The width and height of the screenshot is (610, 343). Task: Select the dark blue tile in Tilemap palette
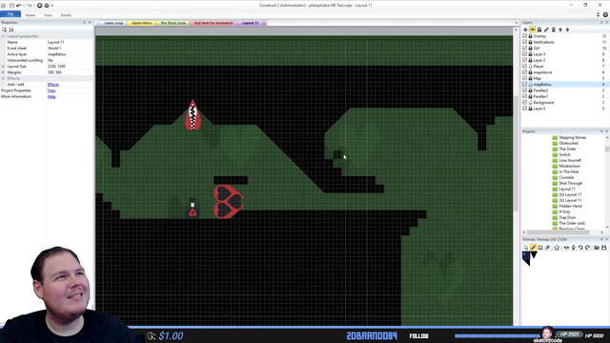526,255
